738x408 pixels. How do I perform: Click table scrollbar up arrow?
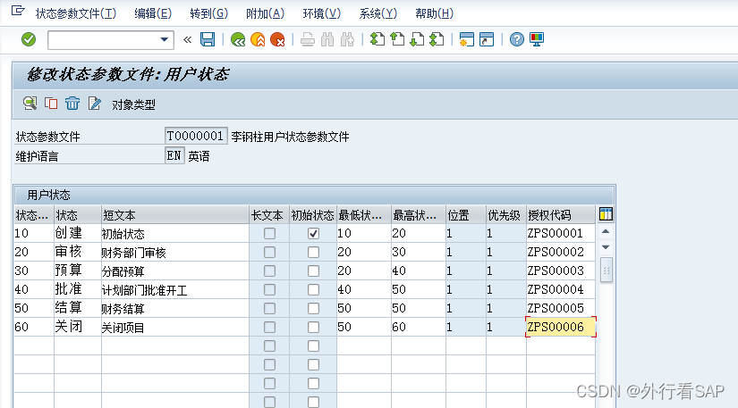[606, 231]
